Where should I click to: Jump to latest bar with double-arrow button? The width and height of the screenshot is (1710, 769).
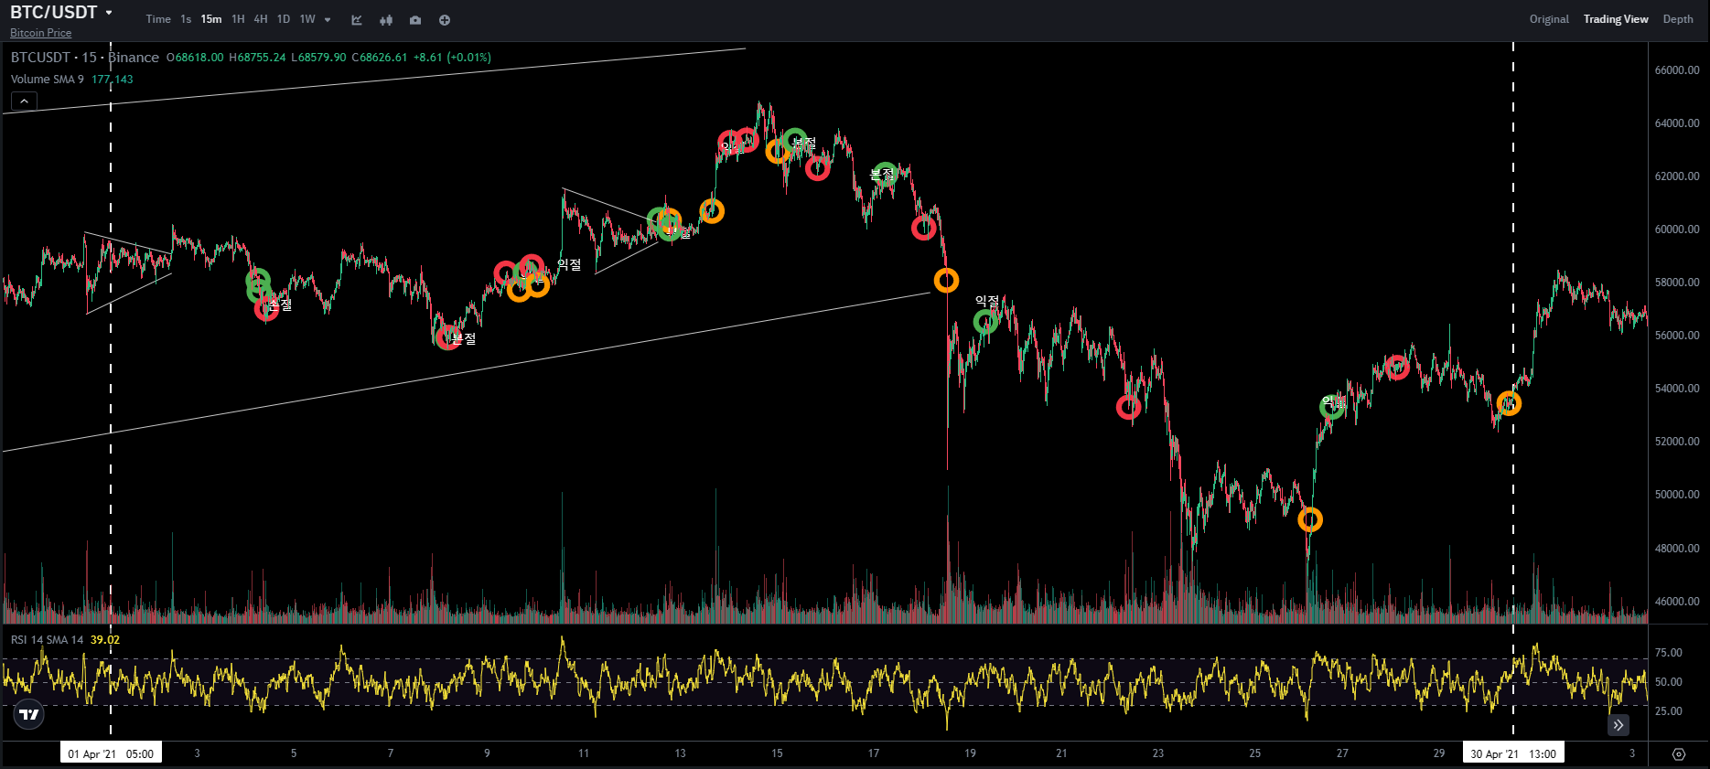point(1619,725)
